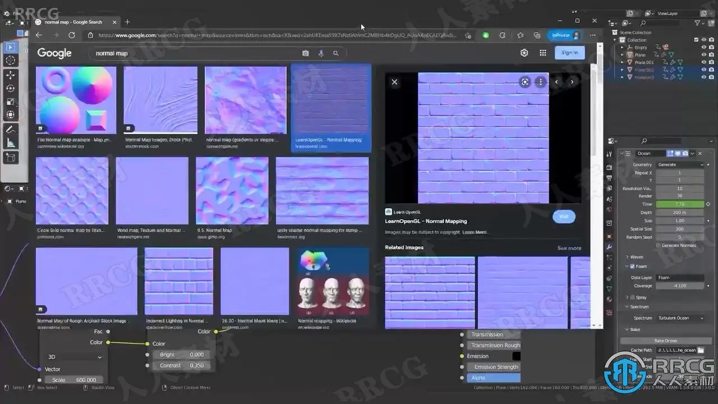The width and height of the screenshot is (718, 404).
Task: Disable render for Empty object
Action: click(711, 47)
